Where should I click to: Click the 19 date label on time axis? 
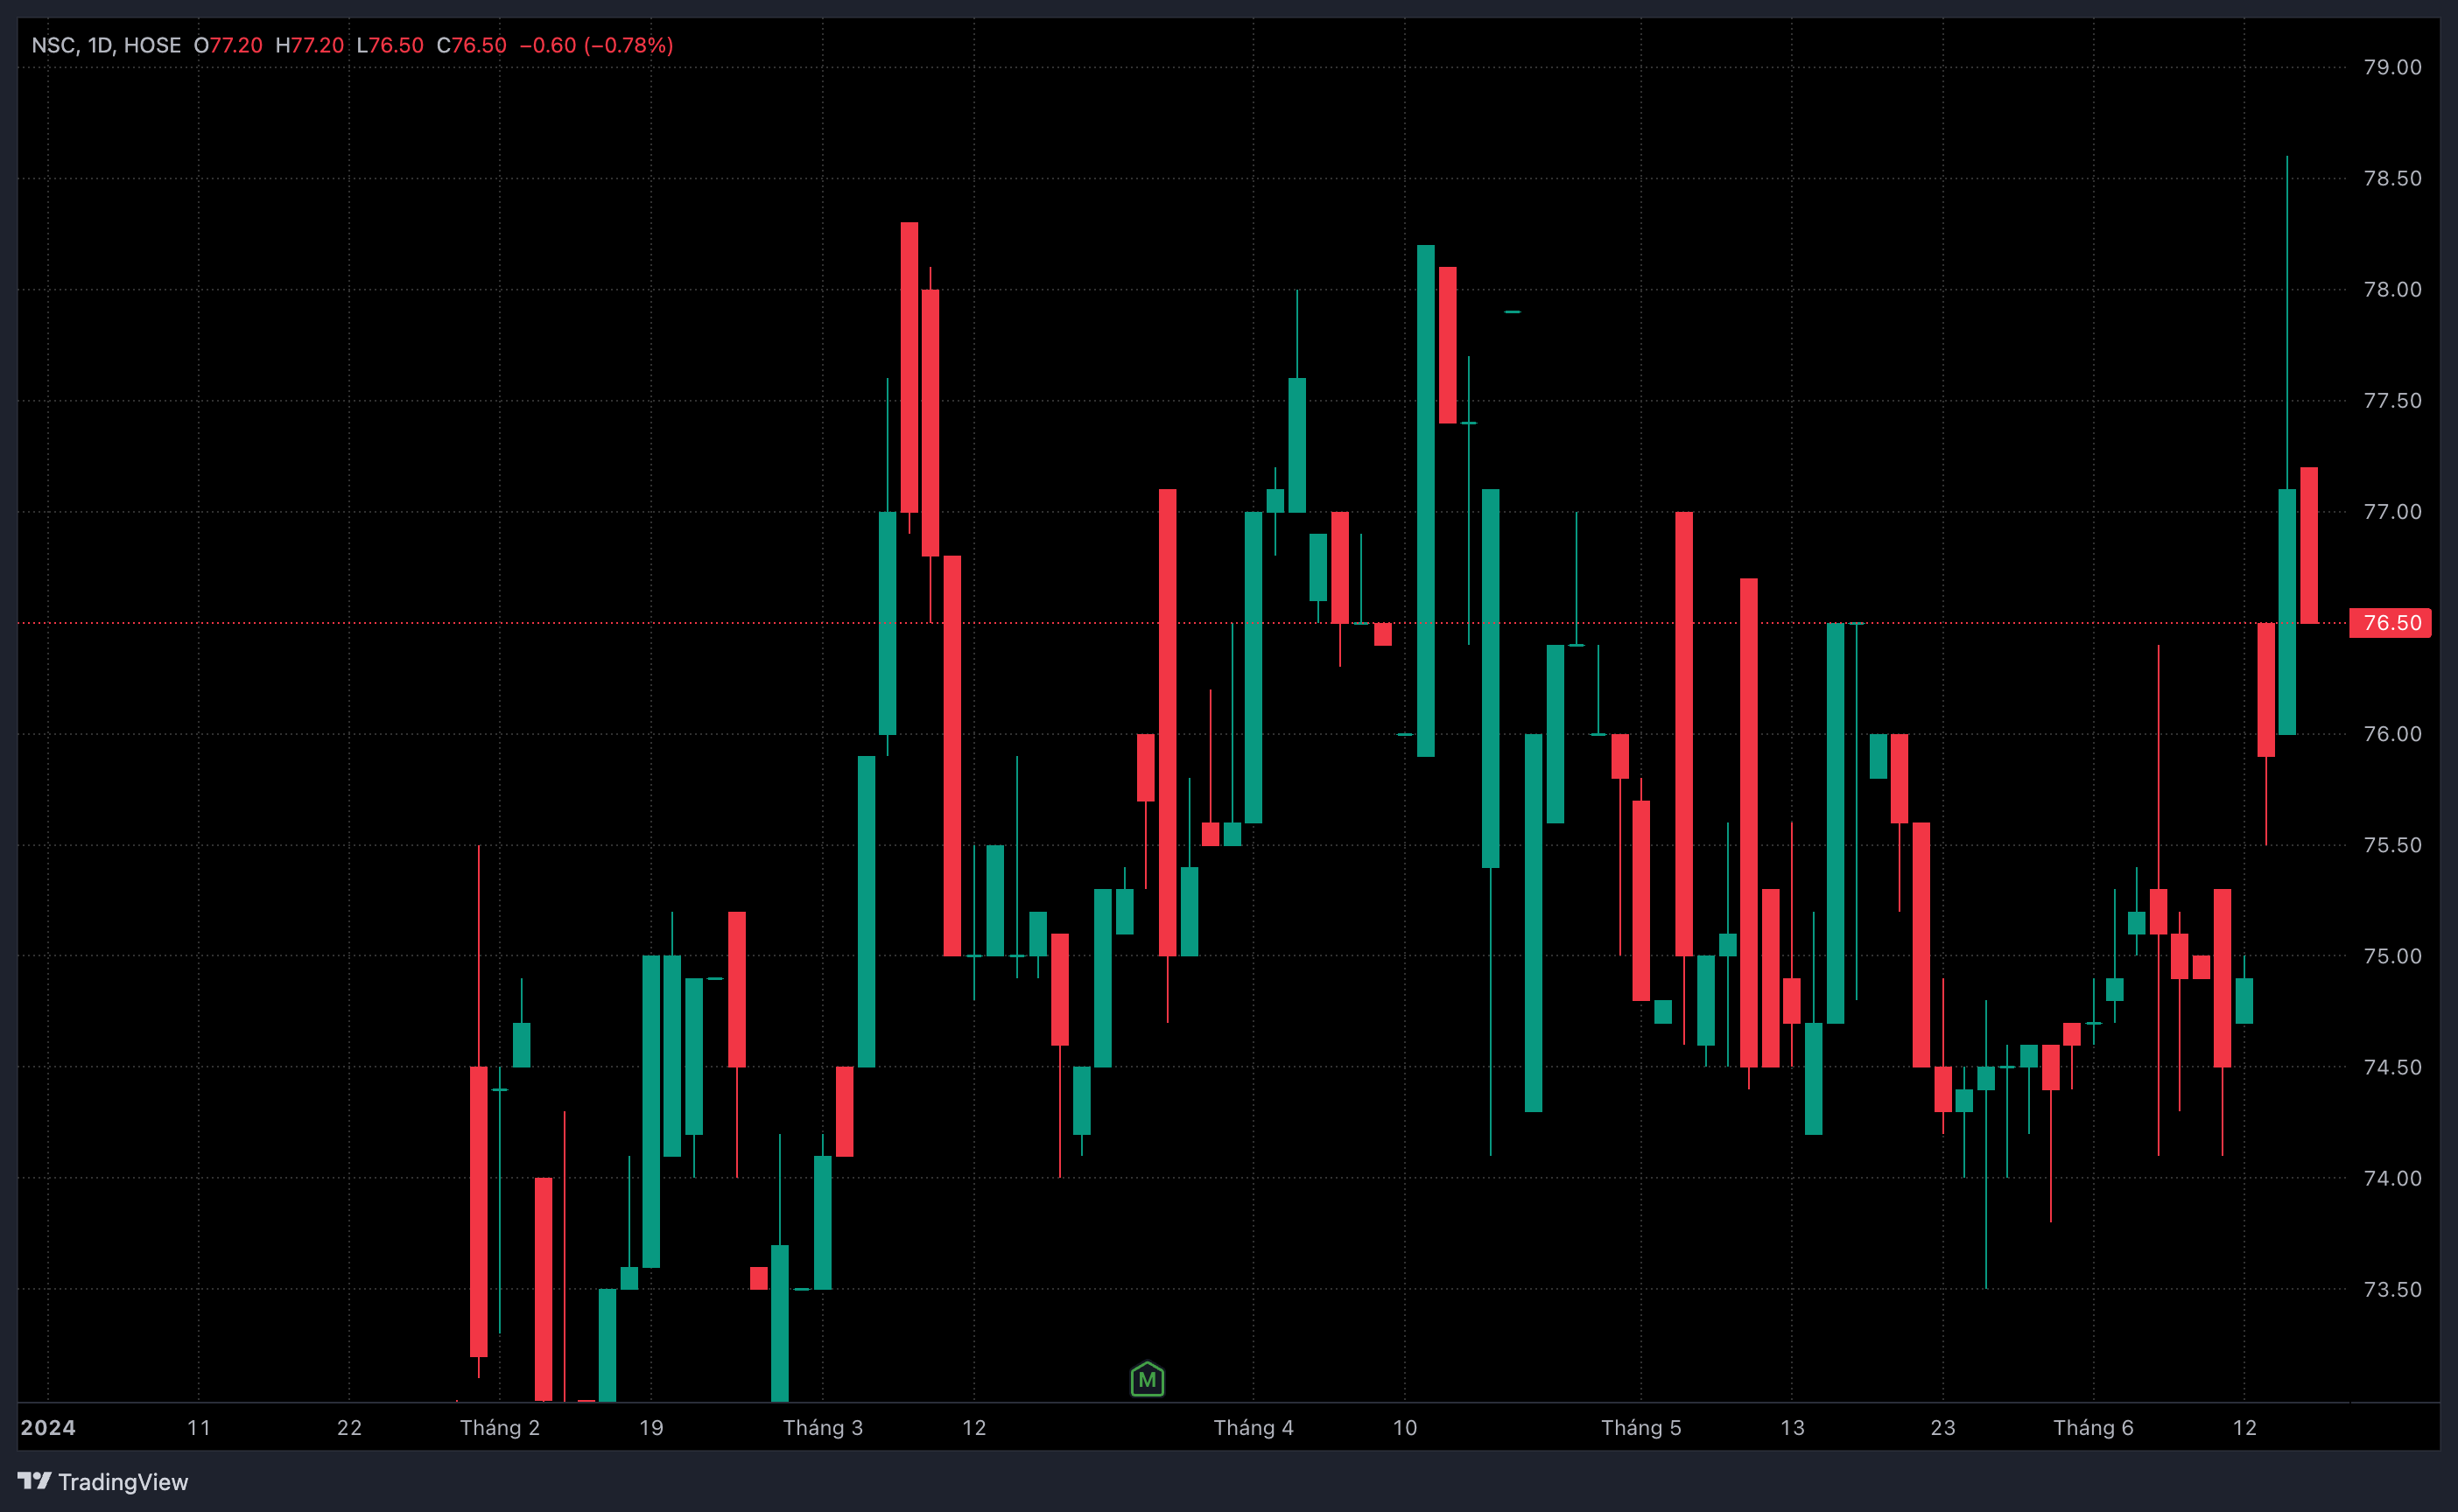(x=651, y=1427)
